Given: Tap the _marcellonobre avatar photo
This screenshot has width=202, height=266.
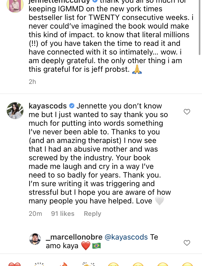Looking at the screenshot, I should [35, 239].
